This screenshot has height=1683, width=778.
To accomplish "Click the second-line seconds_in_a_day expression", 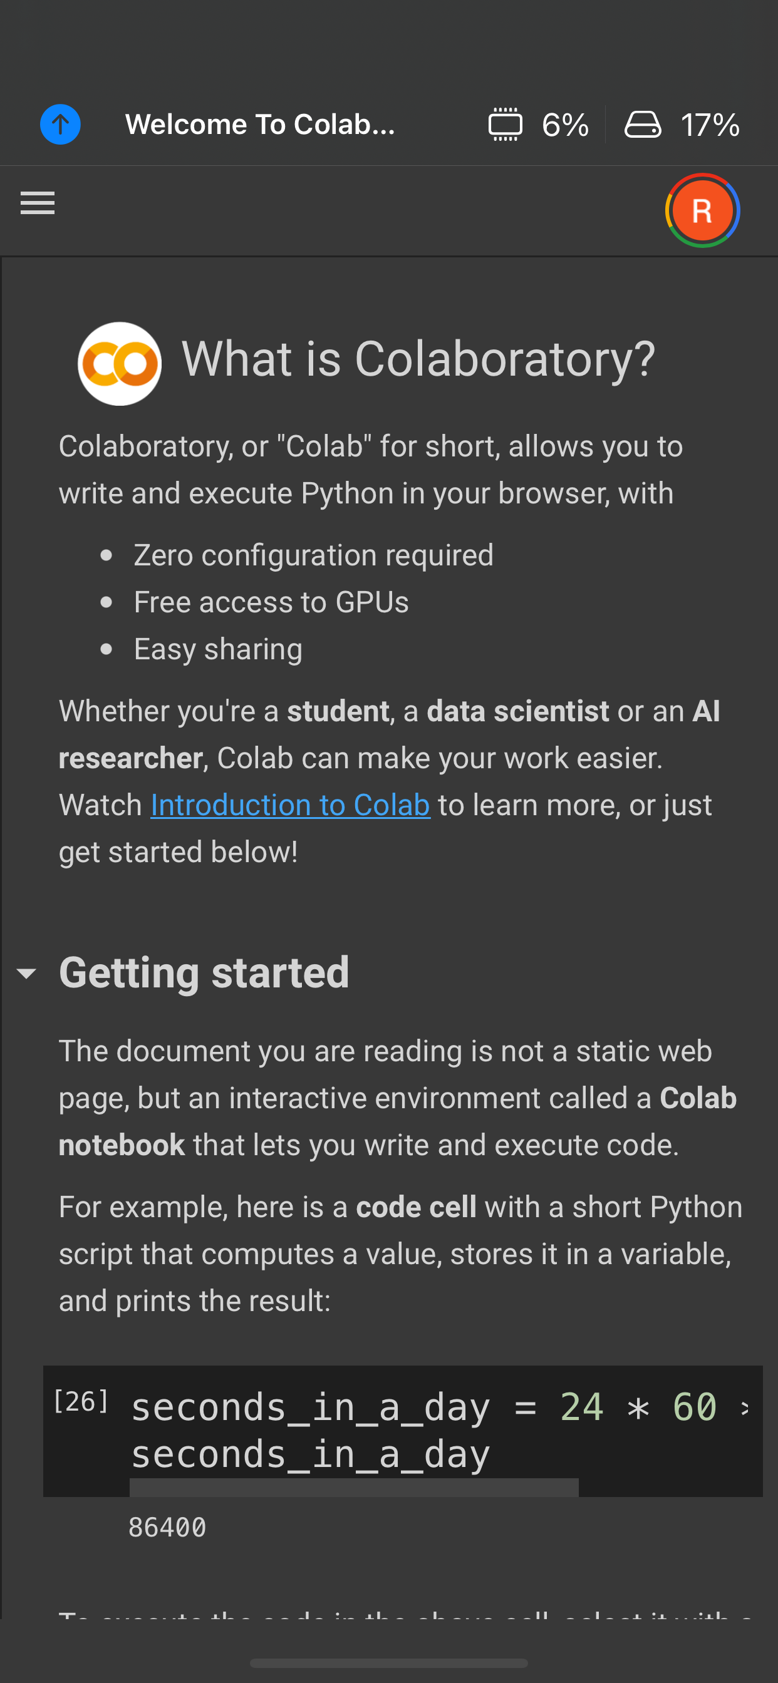I will [311, 1454].
